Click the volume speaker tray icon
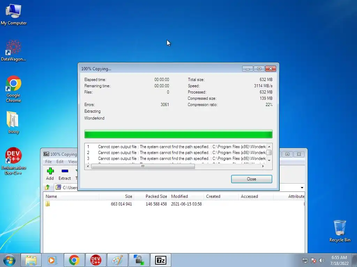 tap(321, 260)
